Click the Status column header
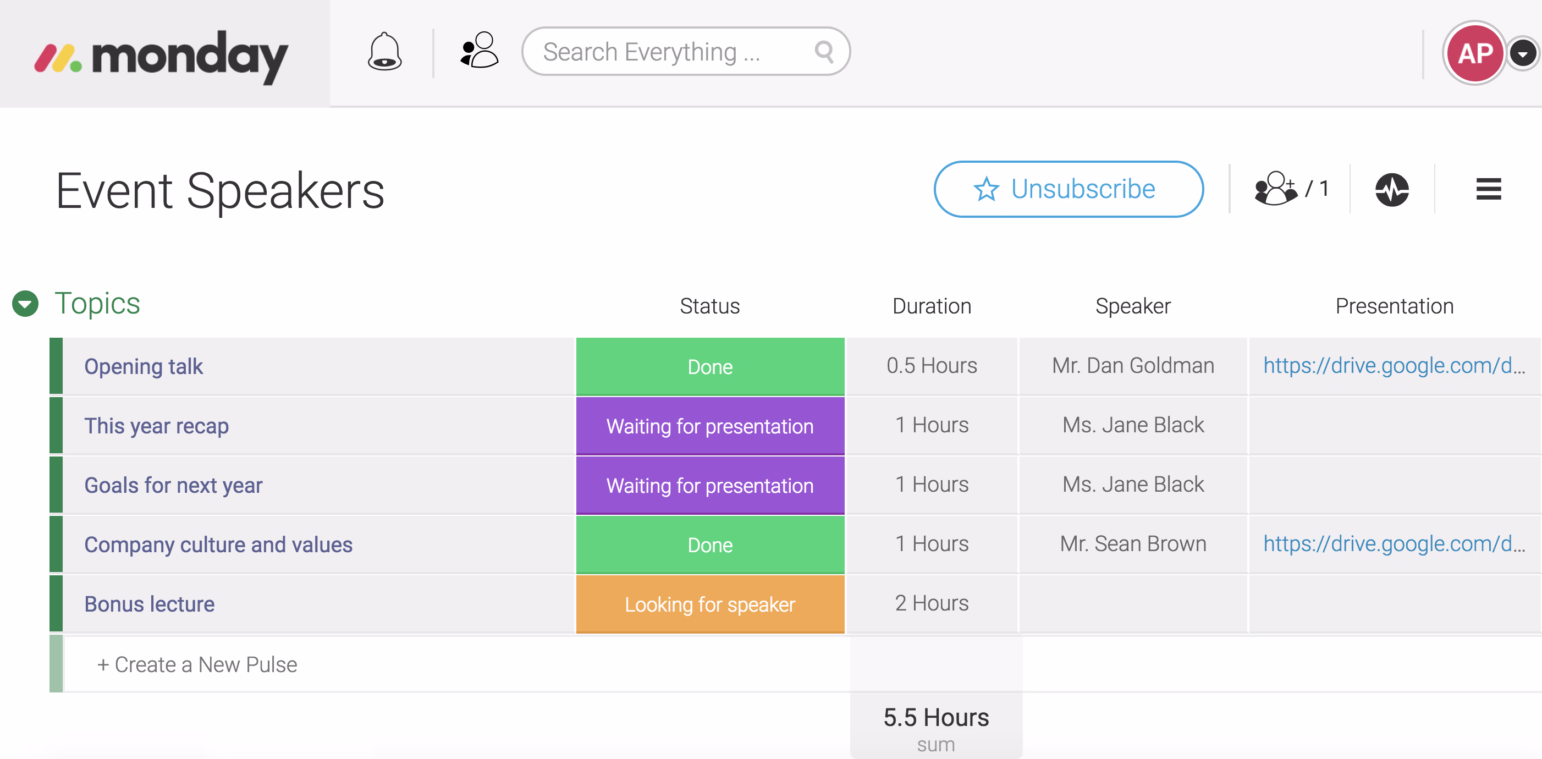The width and height of the screenshot is (1542, 759). (710, 306)
